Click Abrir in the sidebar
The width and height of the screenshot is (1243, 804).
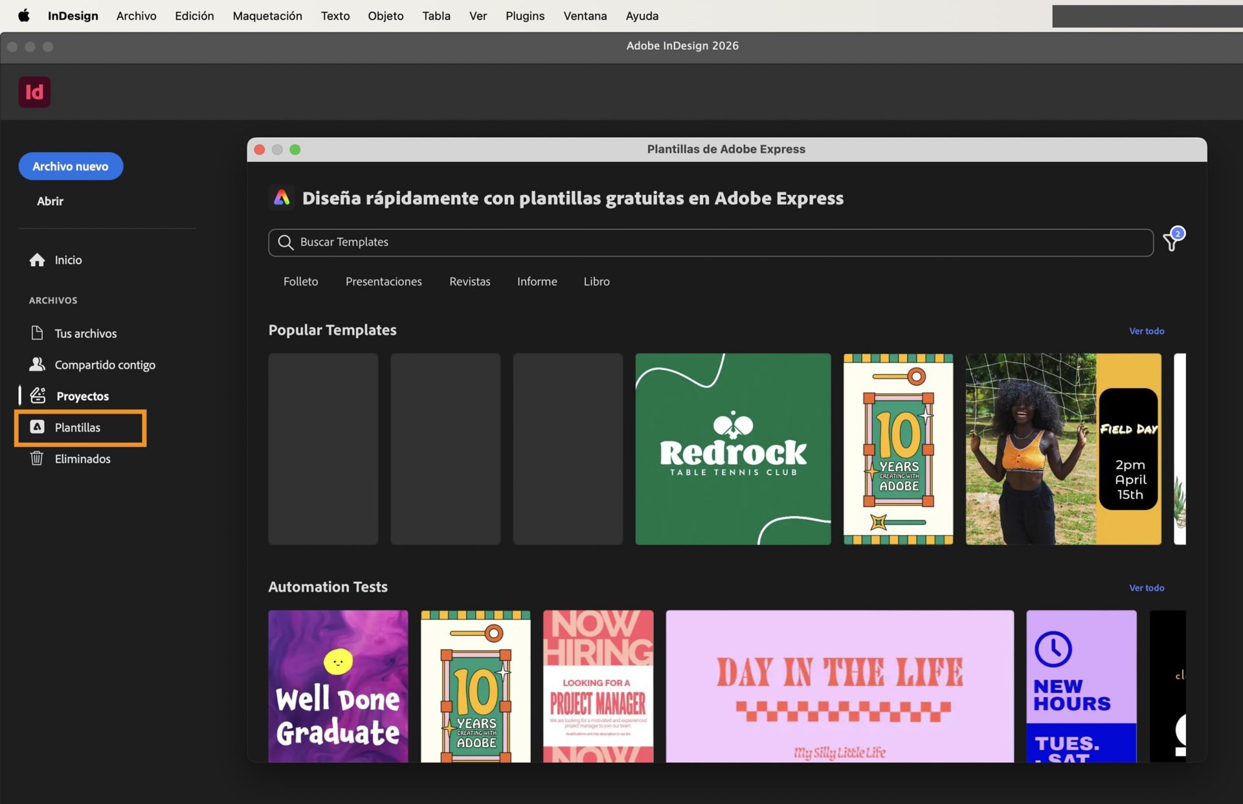point(50,201)
